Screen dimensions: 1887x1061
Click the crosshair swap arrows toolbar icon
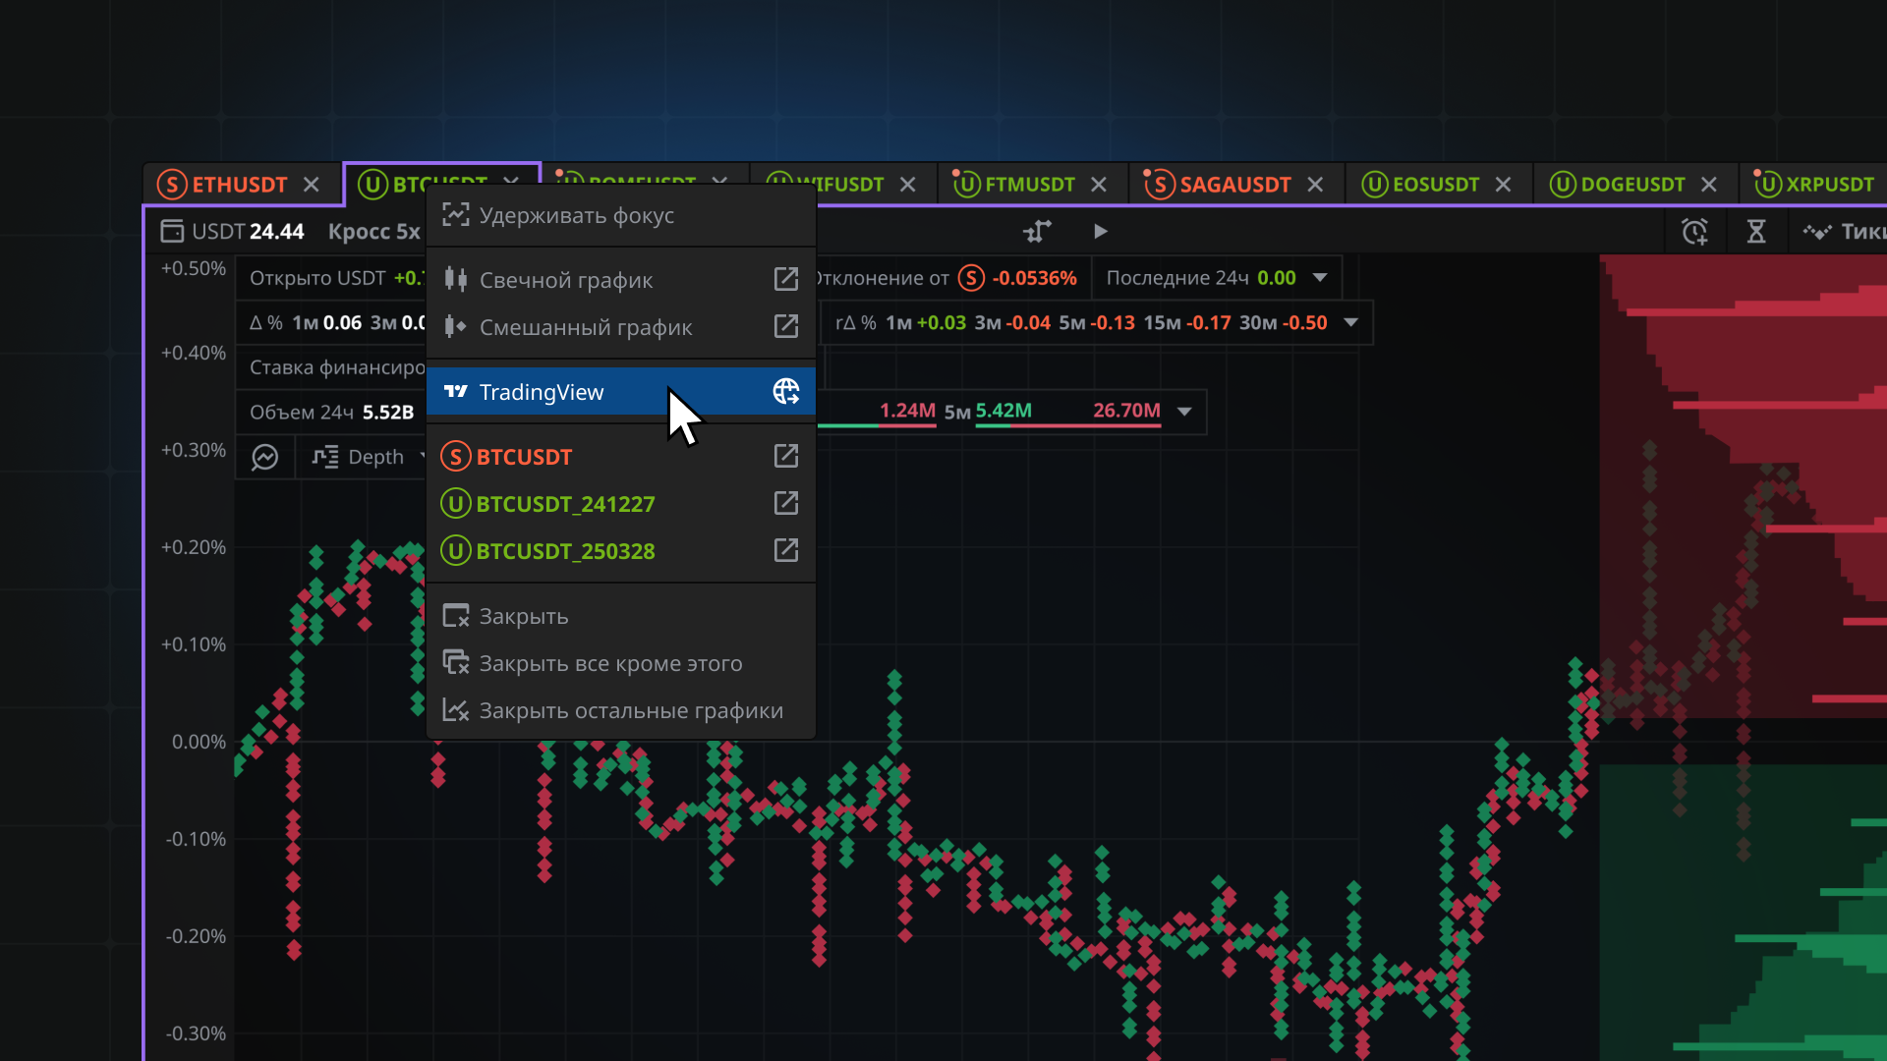coord(1037,232)
